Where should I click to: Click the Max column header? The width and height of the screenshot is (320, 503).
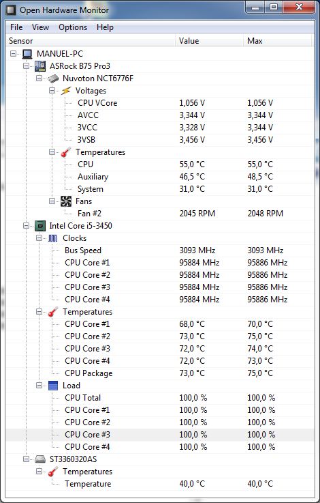click(x=277, y=41)
